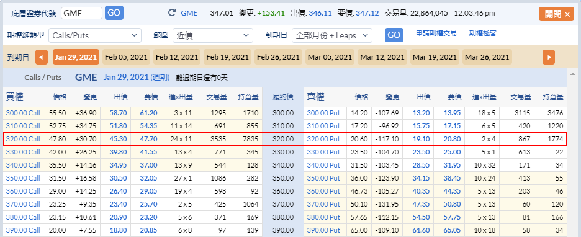Viewport: 581px width, 237px height.
Task: Select the Mar 12, 2021 expiry tab
Action: (x=382, y=58)
